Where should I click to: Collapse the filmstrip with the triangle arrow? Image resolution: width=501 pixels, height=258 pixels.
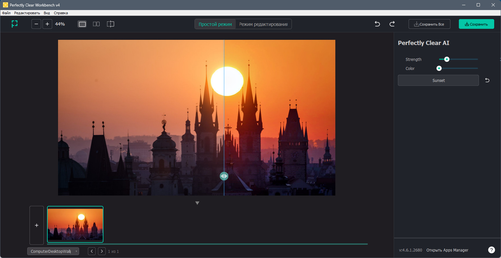tap(197, 203)
